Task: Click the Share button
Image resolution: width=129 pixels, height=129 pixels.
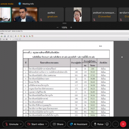Action: pyautogui.click(x=58, y=124)
